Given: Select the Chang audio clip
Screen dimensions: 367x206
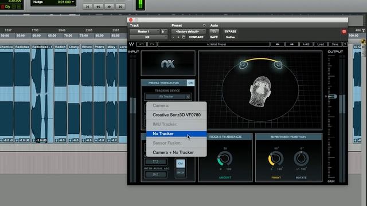Looking at the screenshot, I should [x=73, y=93].
